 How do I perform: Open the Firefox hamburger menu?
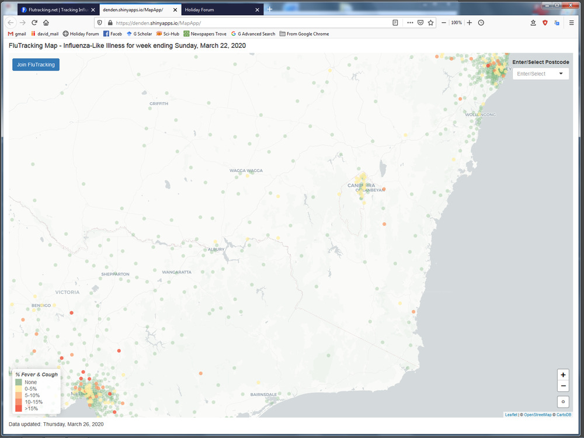click(571, 23)
